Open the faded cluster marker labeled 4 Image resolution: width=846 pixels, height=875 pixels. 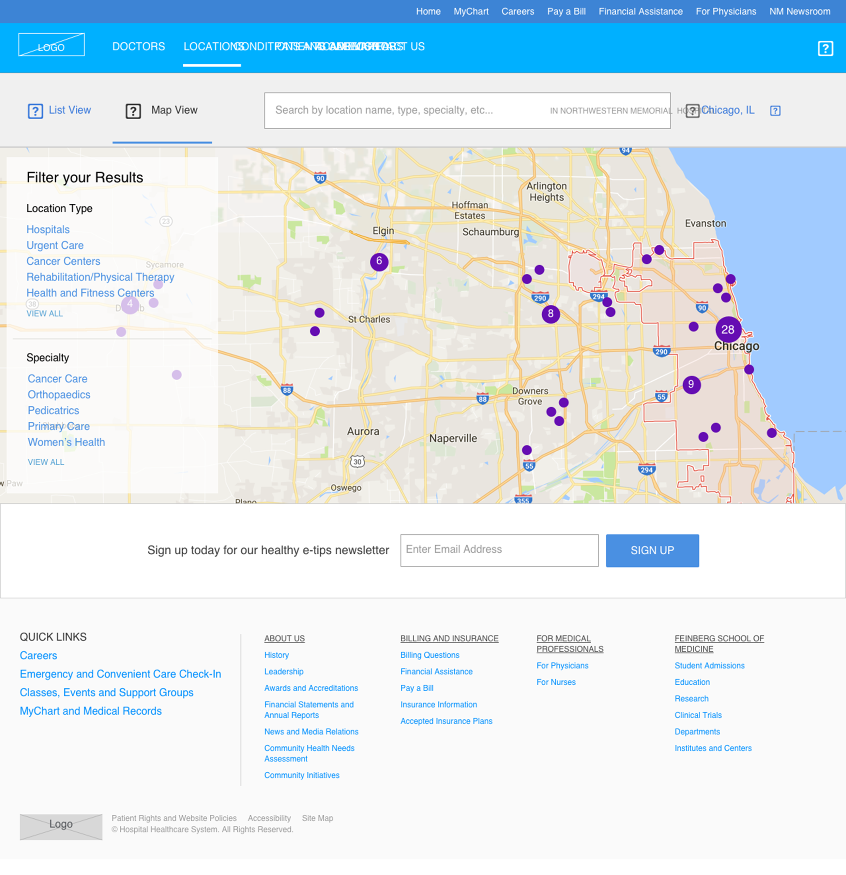pyautogui.click(x=130, y=305)
